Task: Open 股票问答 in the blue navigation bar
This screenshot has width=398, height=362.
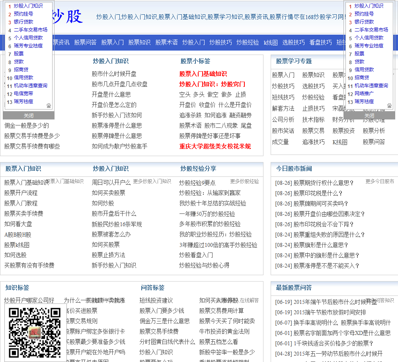Action: click(x=85, y=43)
